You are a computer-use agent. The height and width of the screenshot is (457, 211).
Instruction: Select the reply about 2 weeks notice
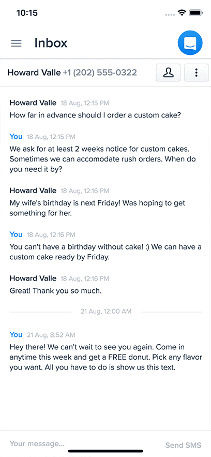102,159
